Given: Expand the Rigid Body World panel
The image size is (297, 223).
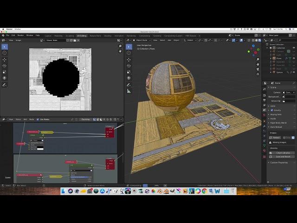Looking at the screenshot, I should (278, 123).
